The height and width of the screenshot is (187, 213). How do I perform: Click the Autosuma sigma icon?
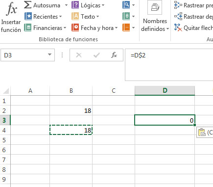pyautogui.click(x=28, y=5)
